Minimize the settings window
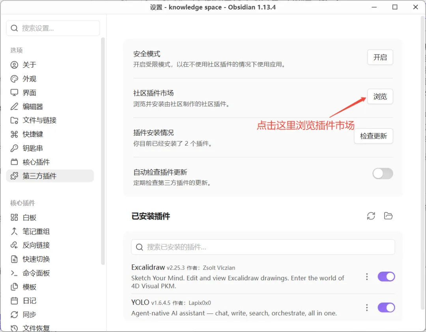The height and width of the screenshot is (332, 426). pyautogui.click(x=374, y=7)
